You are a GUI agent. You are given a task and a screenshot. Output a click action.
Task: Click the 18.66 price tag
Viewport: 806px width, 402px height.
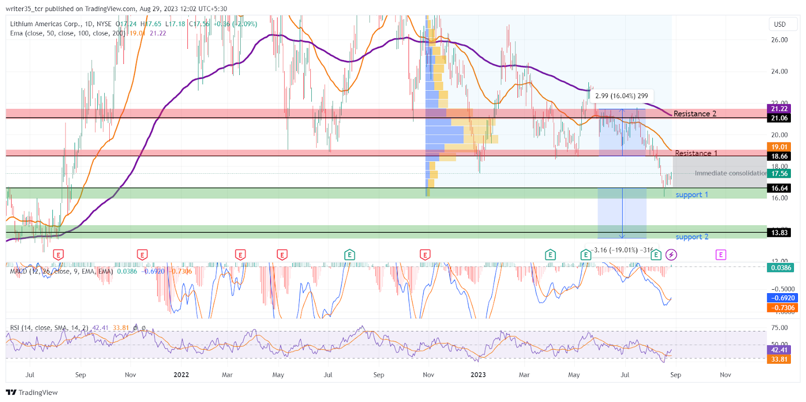click(x=779, y=156)
